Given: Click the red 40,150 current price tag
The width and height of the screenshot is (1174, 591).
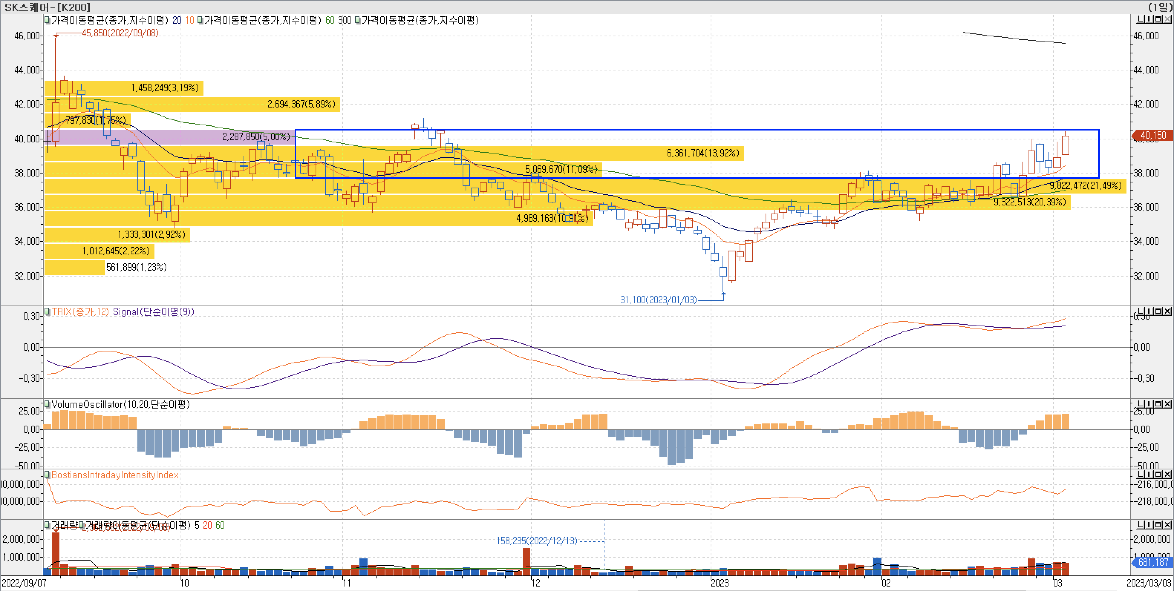Looking at the screenshot, I should (x=1152, y=136).
